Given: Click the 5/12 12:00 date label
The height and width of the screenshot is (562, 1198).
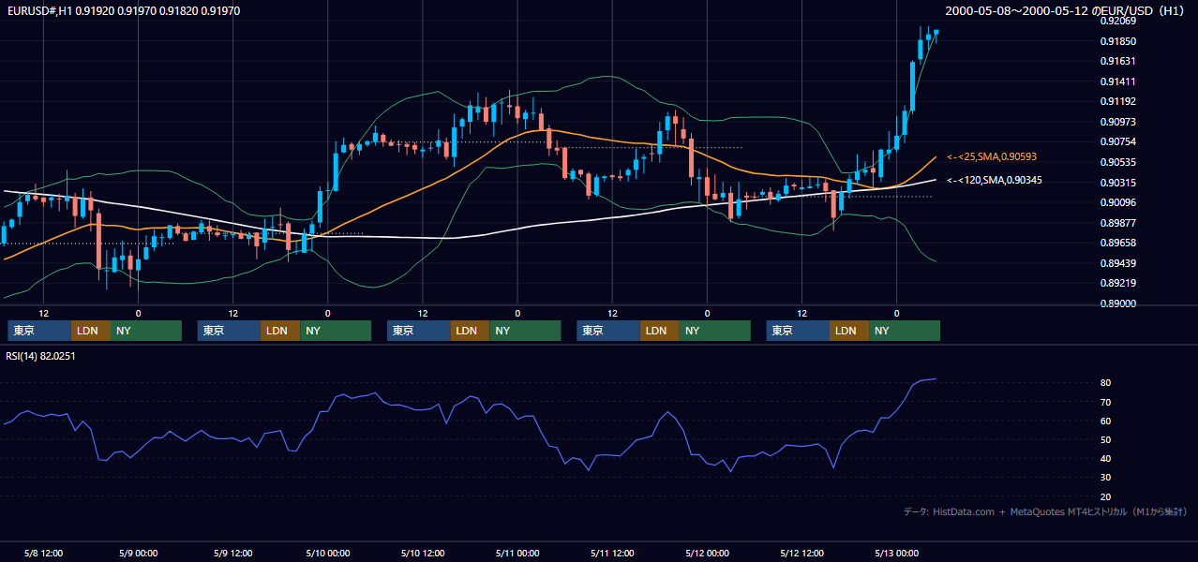Looking at the screenshot, I should coord(802,553).
